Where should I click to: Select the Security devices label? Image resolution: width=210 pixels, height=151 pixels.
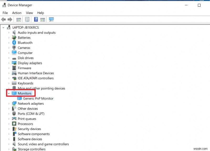[x=29, y=129]
